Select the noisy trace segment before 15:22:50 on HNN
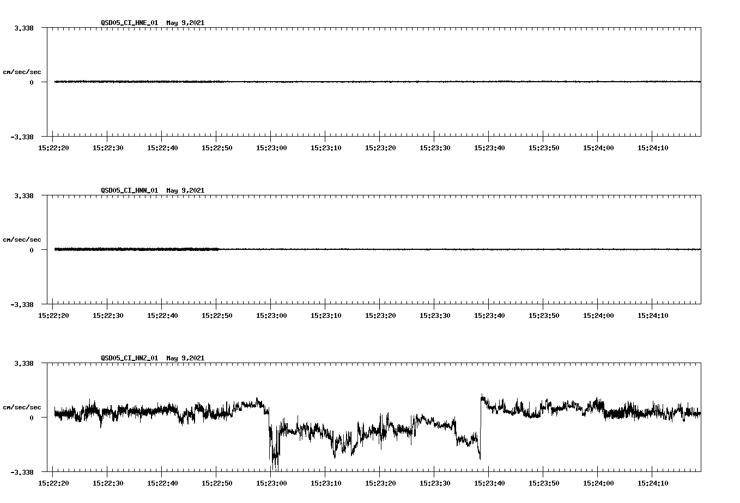This screenshot has width=740, height=503. point(136,249)
